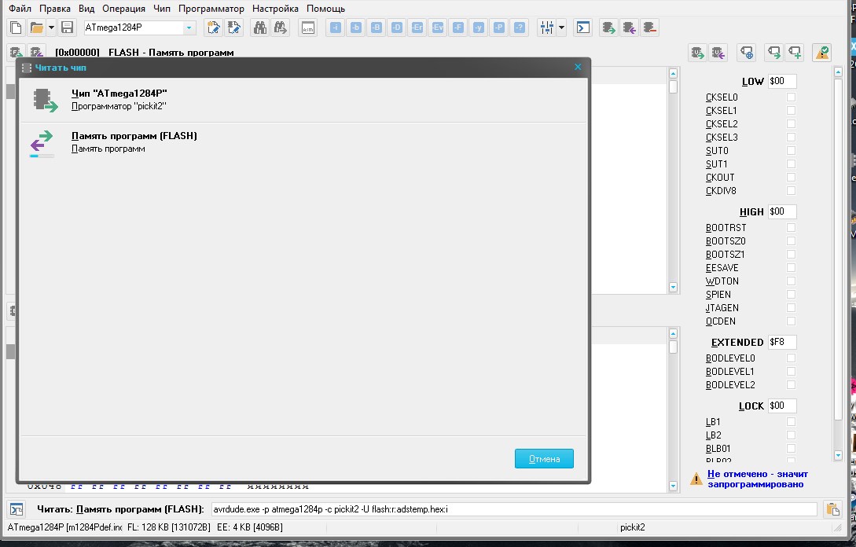The width and height of the screenshot is (856, 547).
Task: Click the LOCK value field
Action: pos(782,406)
